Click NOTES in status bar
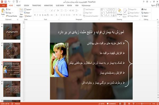This screenshot has height=105, width=159. 101,104
